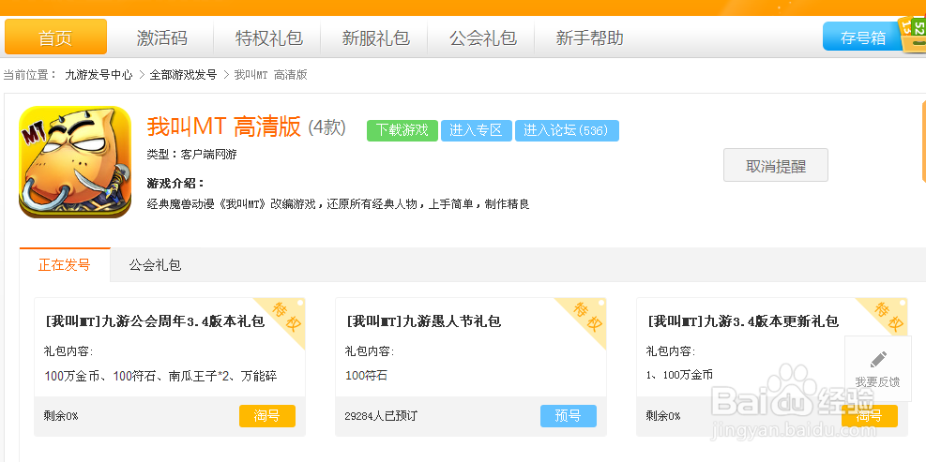Screen dimensions: 926x462
Task: Open the forum via 进入论坛(536)
Action: (567, 130)
